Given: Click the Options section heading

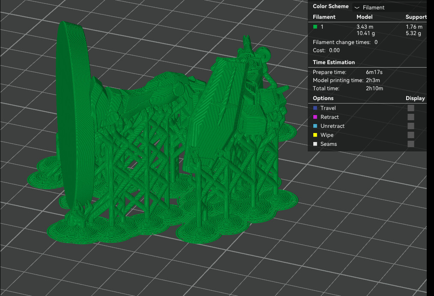Looking at the screenshot, I should pos(323,98).
